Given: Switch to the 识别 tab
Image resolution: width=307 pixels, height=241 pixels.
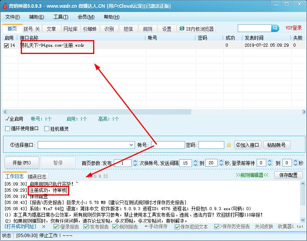Looking at the screenshot, I should click(109, 29).
